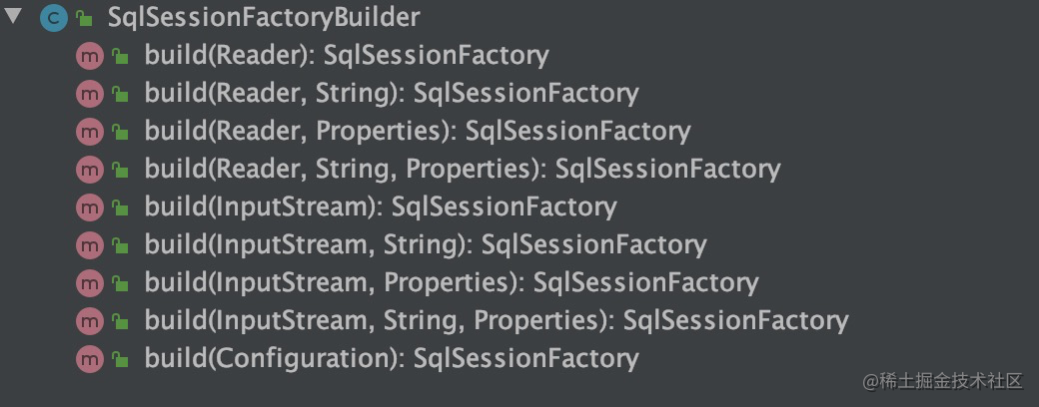1039x407 pixels.
Task: Select build(Reader, String) method entry
Action: point(392,94)
